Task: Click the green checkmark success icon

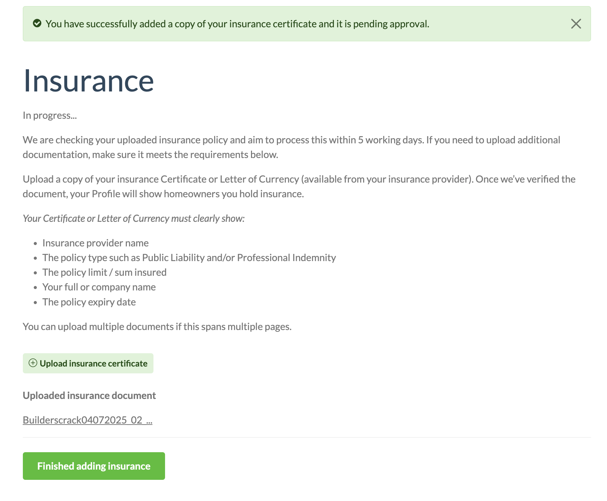Action: pos(37,24)
